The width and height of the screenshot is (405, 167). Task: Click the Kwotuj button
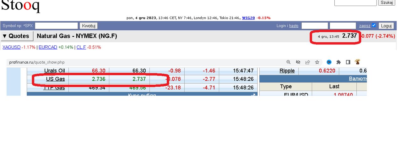click(89, 26)
